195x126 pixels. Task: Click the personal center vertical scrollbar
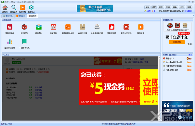click(x=159, y=88)
